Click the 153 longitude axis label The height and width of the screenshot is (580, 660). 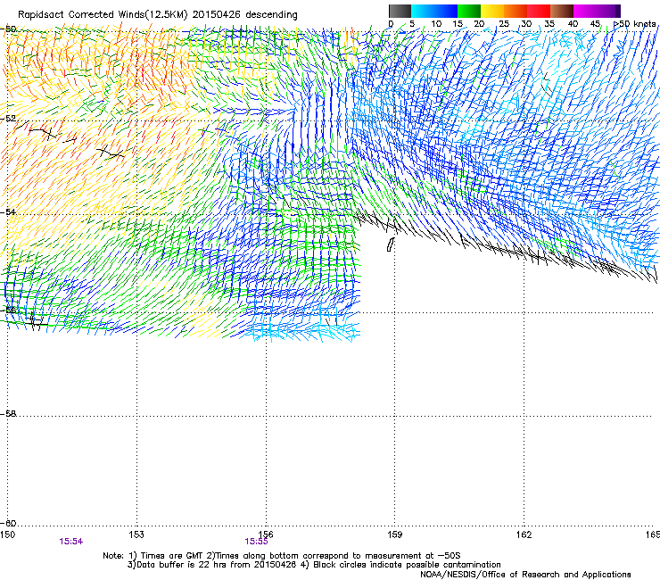point(136,534)
